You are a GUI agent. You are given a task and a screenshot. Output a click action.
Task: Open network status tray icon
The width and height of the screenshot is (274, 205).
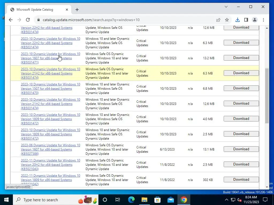click(x=233, y=200)
